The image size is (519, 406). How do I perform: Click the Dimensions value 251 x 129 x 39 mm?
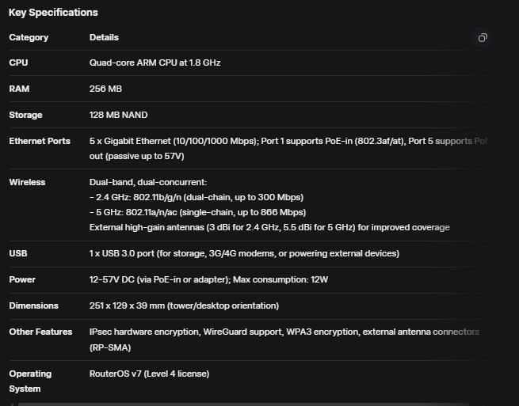click(184, 305)
